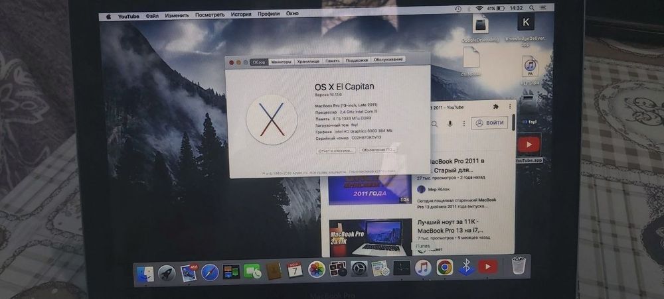Open the Apple menu
This screenshot has height=299, width=664.
click(x=108, y=17)
